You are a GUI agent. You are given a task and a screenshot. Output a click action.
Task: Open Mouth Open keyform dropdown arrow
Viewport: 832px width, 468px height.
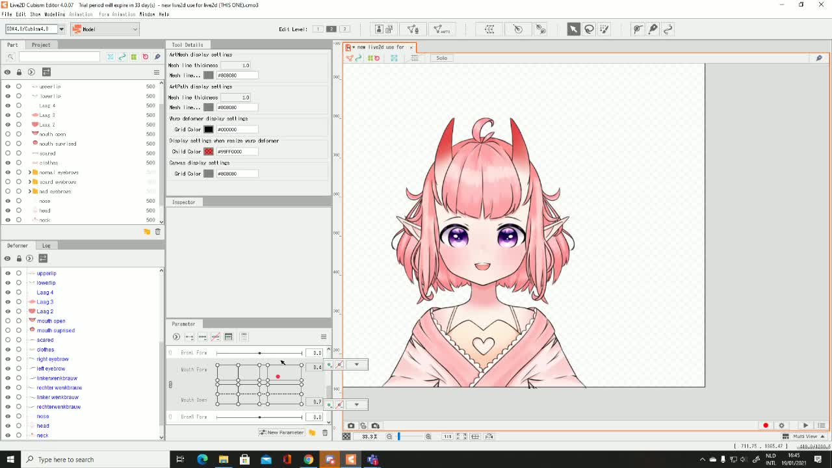click(356, 404)
